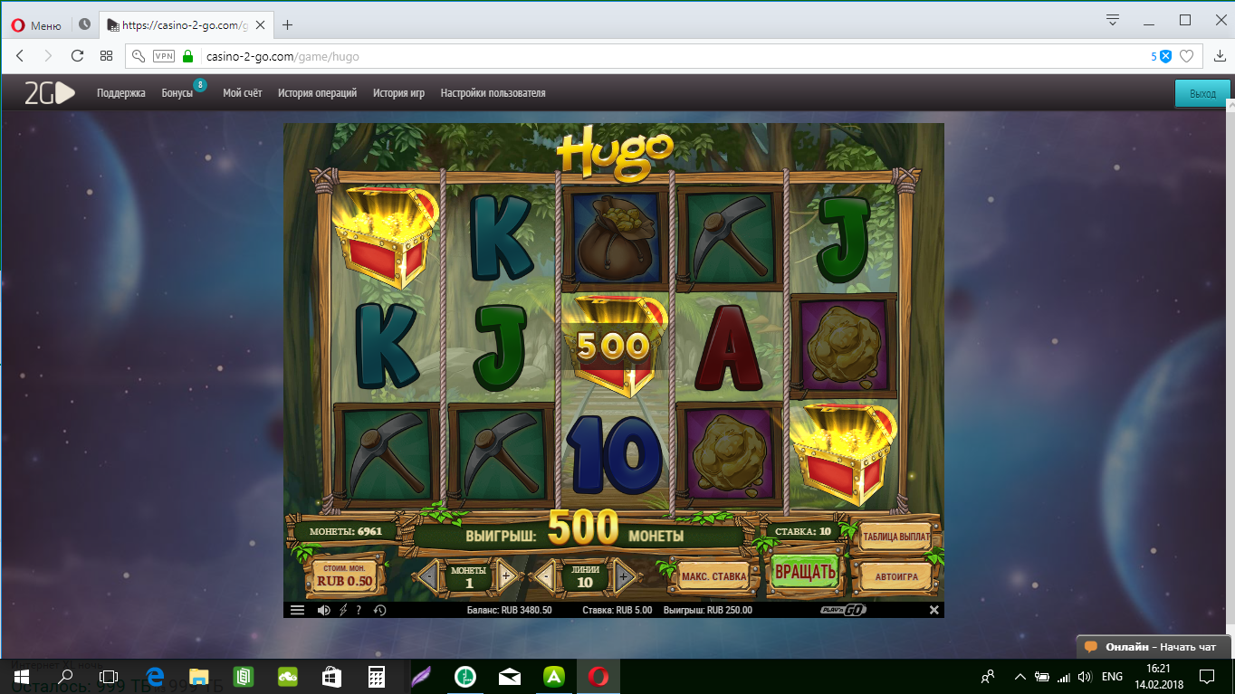Click the Play'n GO logo
The width and height of the screenshot is (1235, 694).
[844, 610]
